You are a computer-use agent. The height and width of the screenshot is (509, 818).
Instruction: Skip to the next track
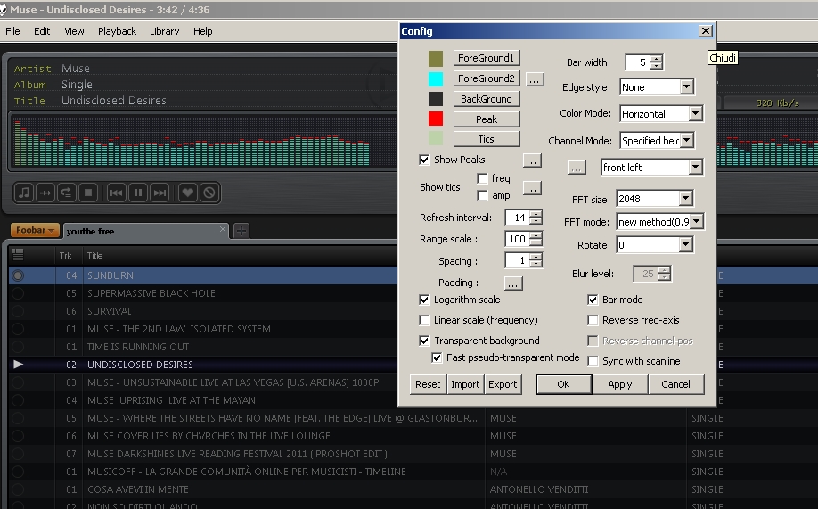tap(160, 193)
